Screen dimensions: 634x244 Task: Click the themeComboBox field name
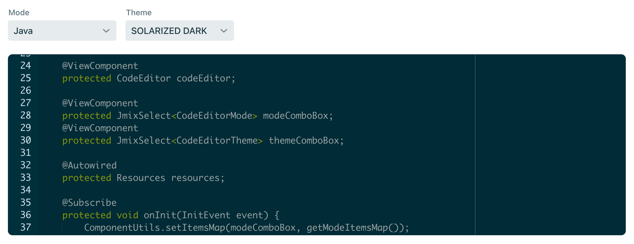304,141
